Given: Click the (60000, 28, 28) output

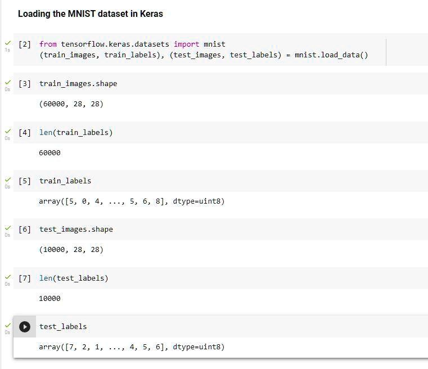Looking at the screenshot, I should point(71,104).
